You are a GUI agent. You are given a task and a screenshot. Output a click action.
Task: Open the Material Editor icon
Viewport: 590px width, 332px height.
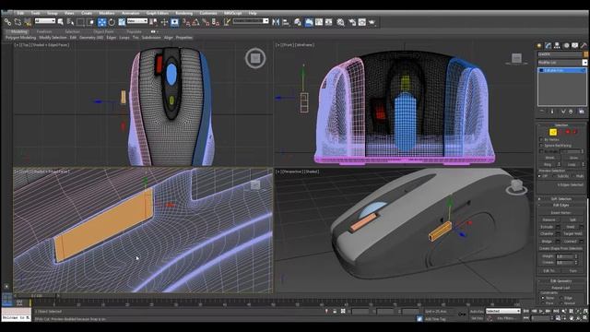pos(340,22)
